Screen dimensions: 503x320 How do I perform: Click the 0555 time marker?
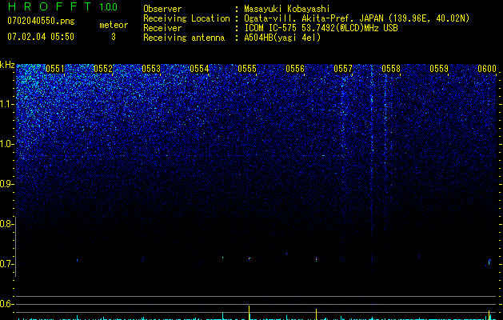(x=247, y=69)
